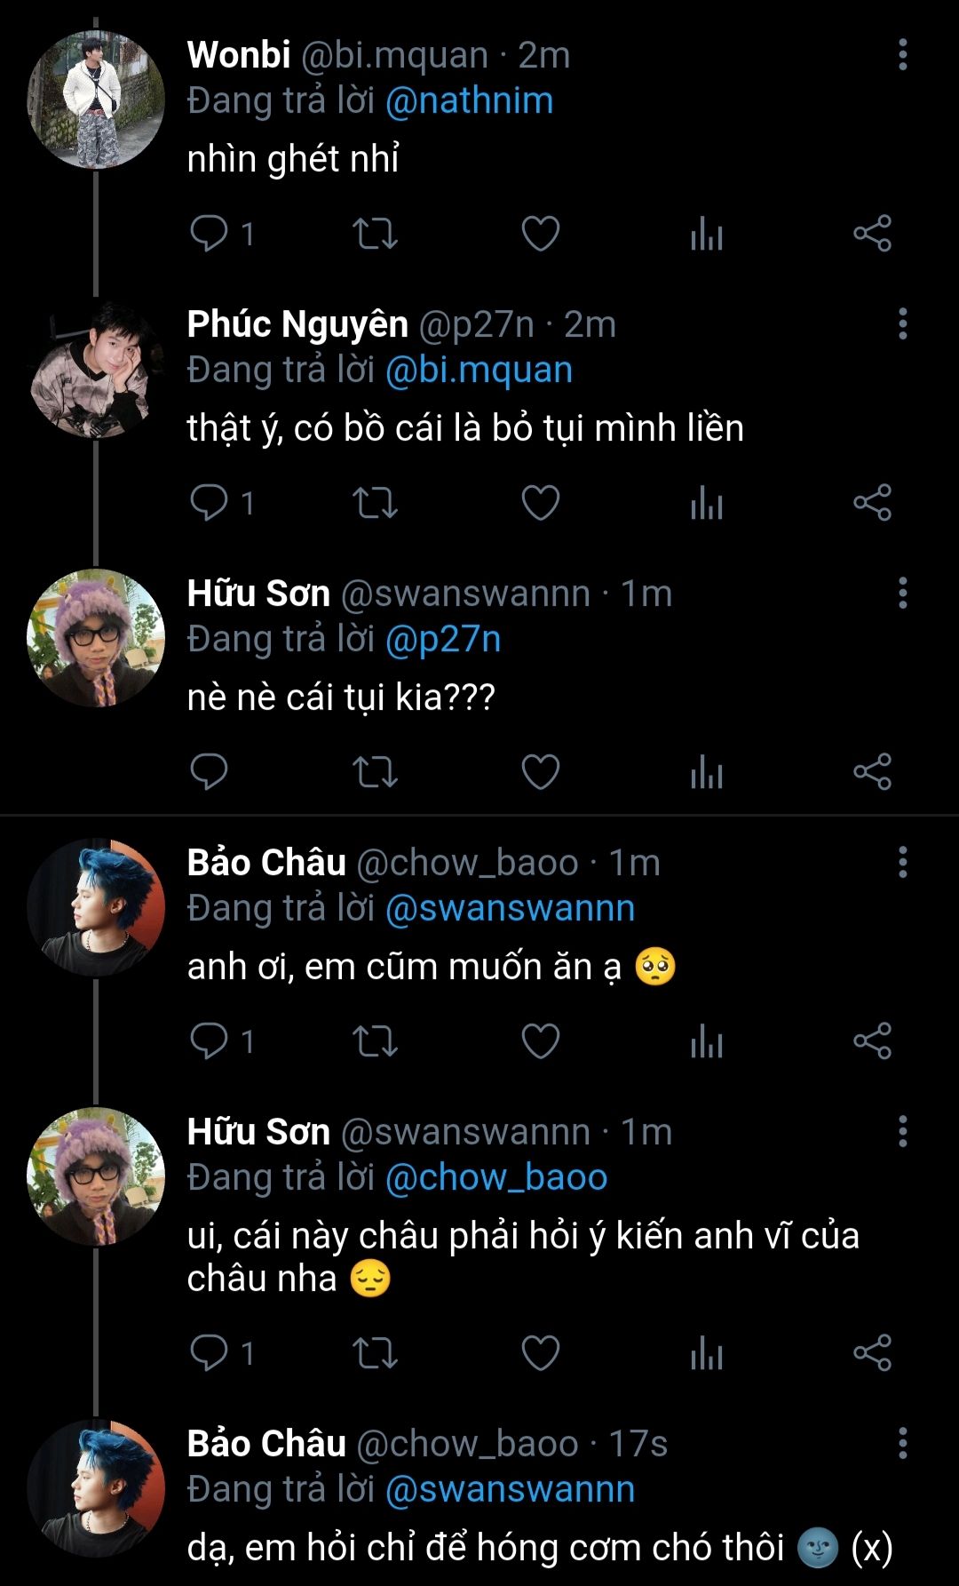The image size is (959, 1586).
Task: View analytics on Phúc Nguyên's tweet
Action: 707,503
